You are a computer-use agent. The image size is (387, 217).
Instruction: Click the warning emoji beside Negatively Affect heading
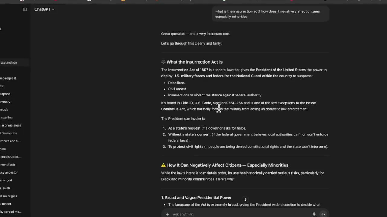point(163,165)
